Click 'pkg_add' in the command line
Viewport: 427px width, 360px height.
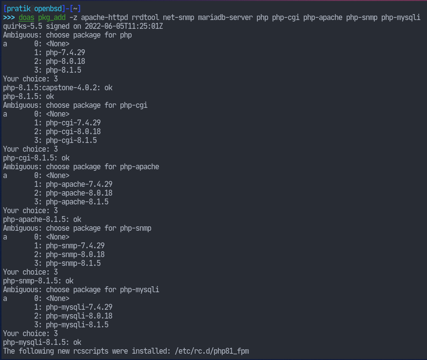tap(52, 18)
